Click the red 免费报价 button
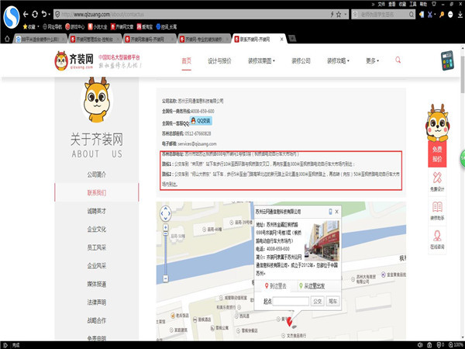This screenshot has width=465, height=349. pyautogui.click(x=437, y=154)
